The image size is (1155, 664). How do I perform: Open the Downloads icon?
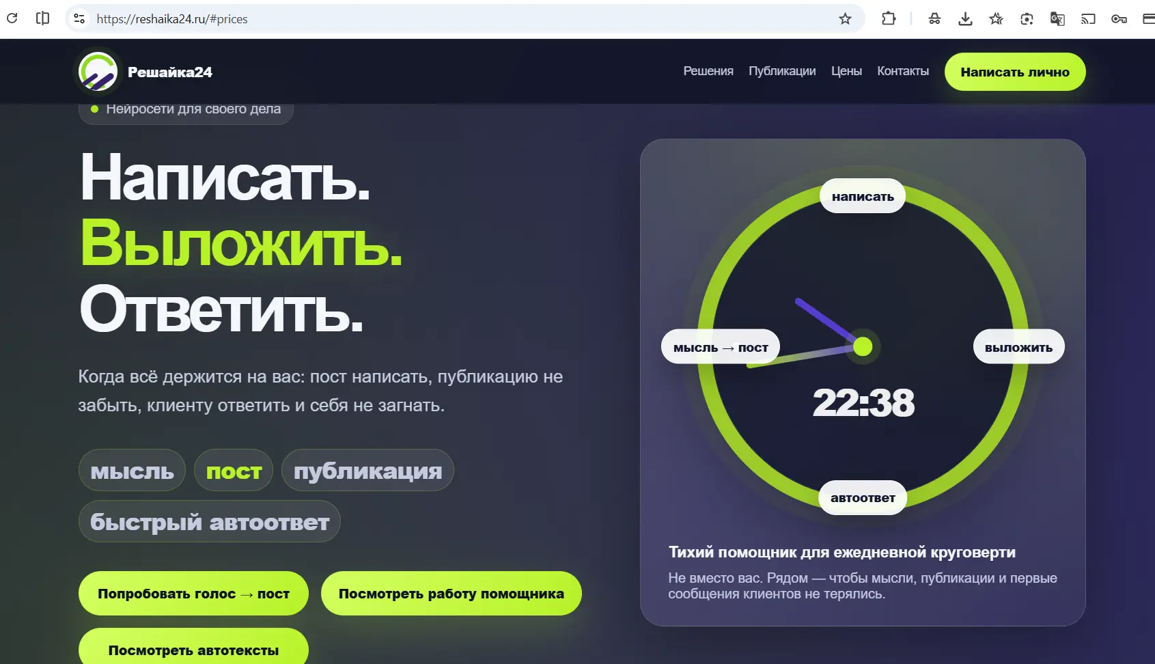[965, 18]
